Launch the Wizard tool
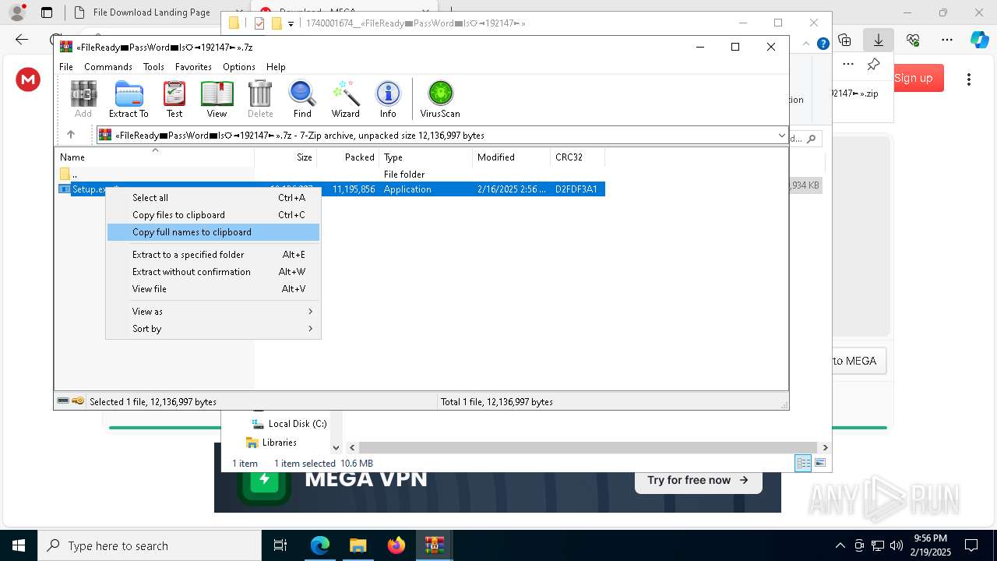 tap(346, 99)
